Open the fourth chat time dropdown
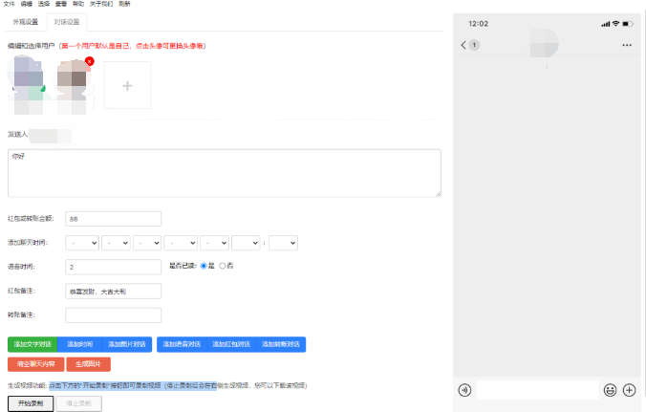 point(181,243)
